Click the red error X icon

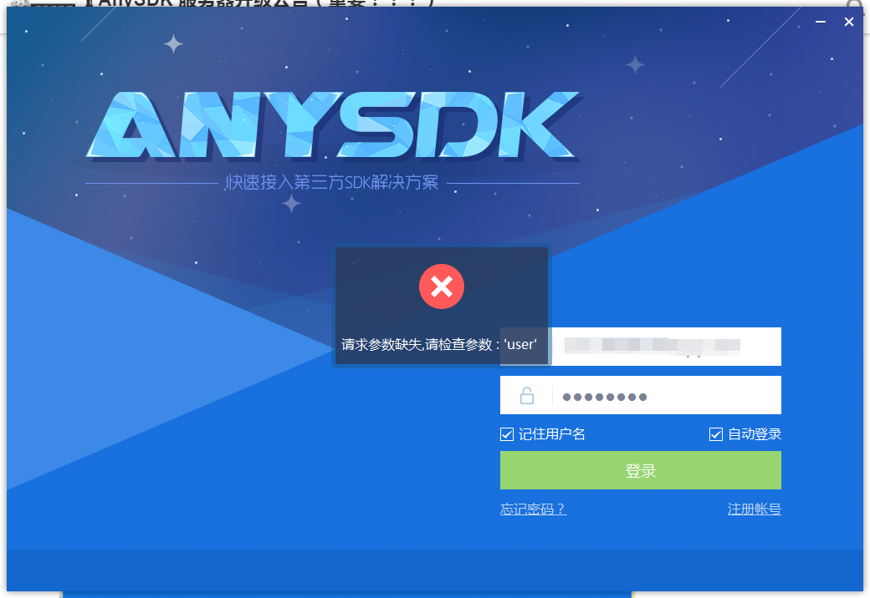[x=442, y=286]
